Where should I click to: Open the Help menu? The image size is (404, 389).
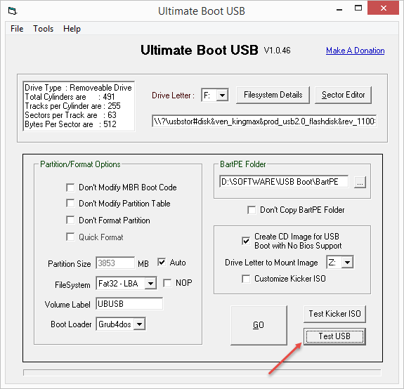point(72,29)
